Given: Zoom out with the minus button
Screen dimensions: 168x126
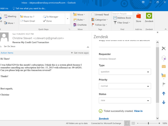Looking at the screenshot, I should pos(138,123).
